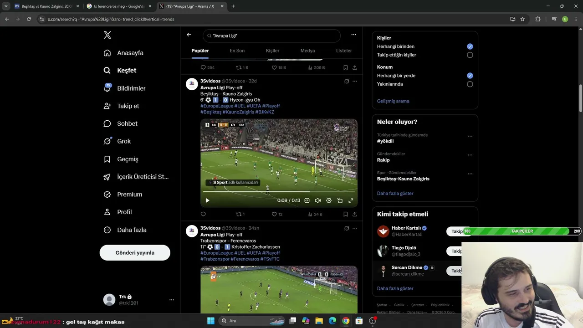Ask Grok about the Beşiktaş – Kauno Zalgiris post
The image size is (583, 328).
click(347, 81)
